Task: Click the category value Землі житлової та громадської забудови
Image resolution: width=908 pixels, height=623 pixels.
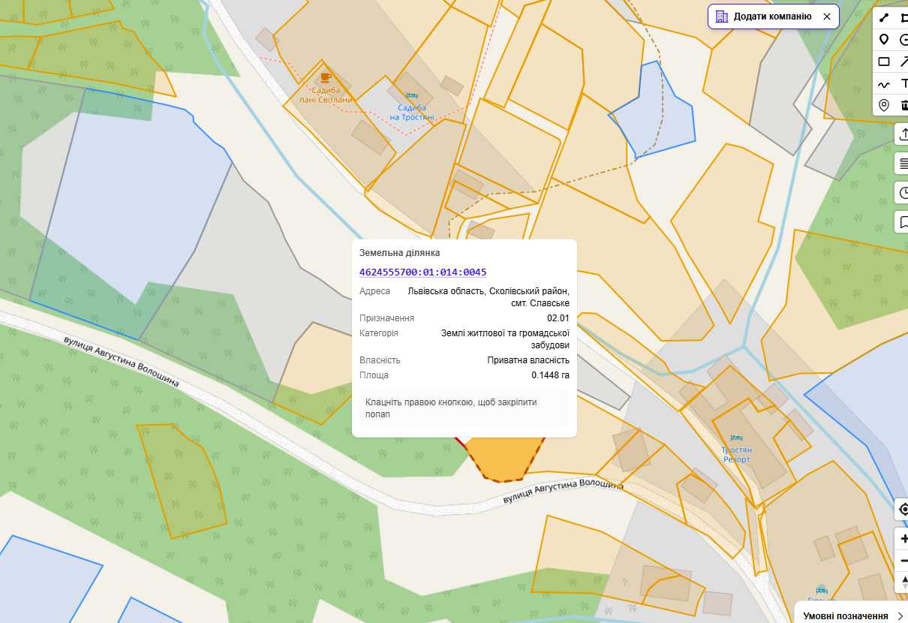Action: coord(505,339)
